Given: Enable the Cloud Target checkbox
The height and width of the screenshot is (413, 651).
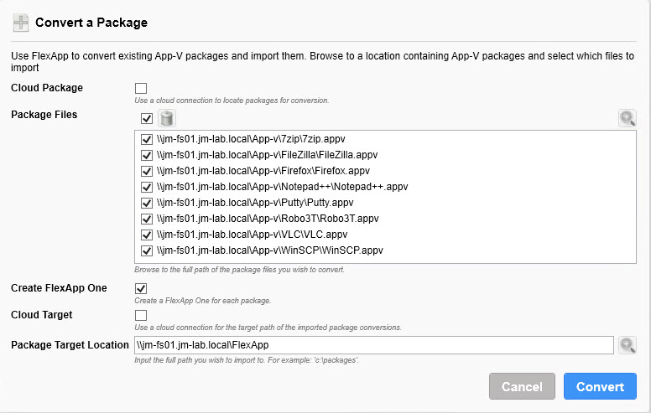Looking at the screenshot, I should tap(141, 315).
